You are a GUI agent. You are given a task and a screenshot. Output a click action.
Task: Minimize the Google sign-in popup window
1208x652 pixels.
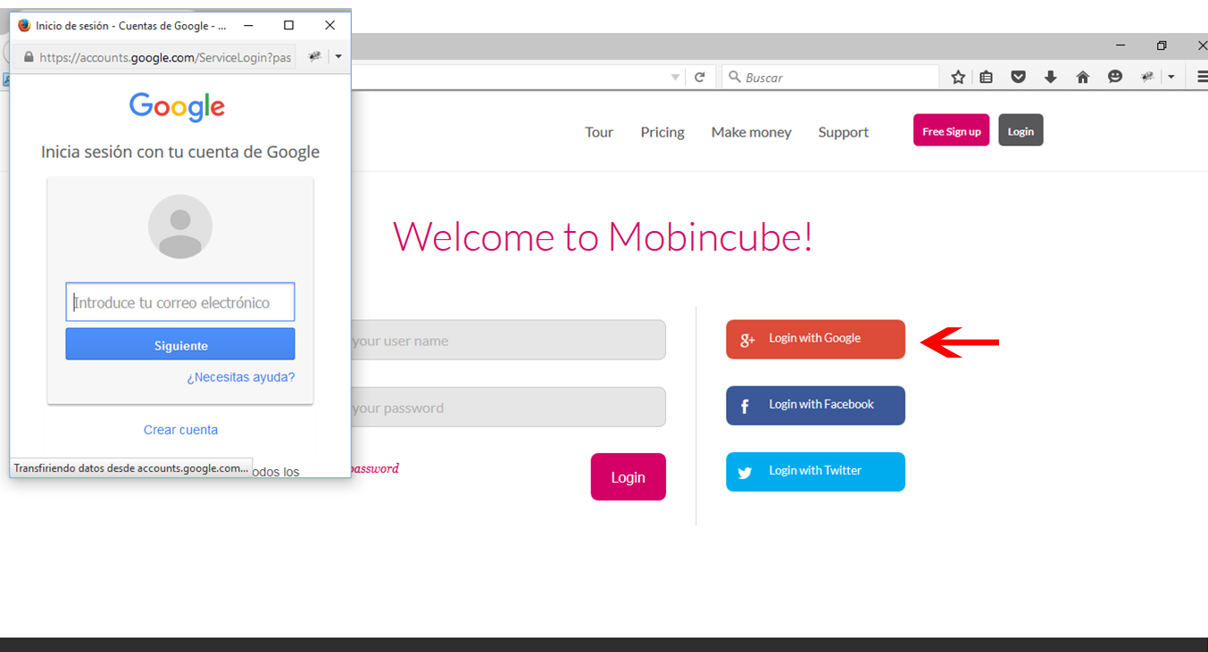pyautogui.click(x=247, y=26)
